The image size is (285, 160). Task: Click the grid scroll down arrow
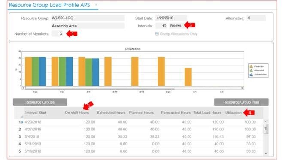click(x=266, y=153)
